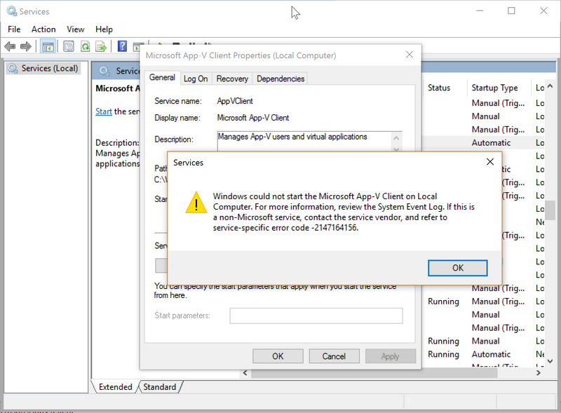Click the Start service link
The image size is (561, 413).
[103, 111]
